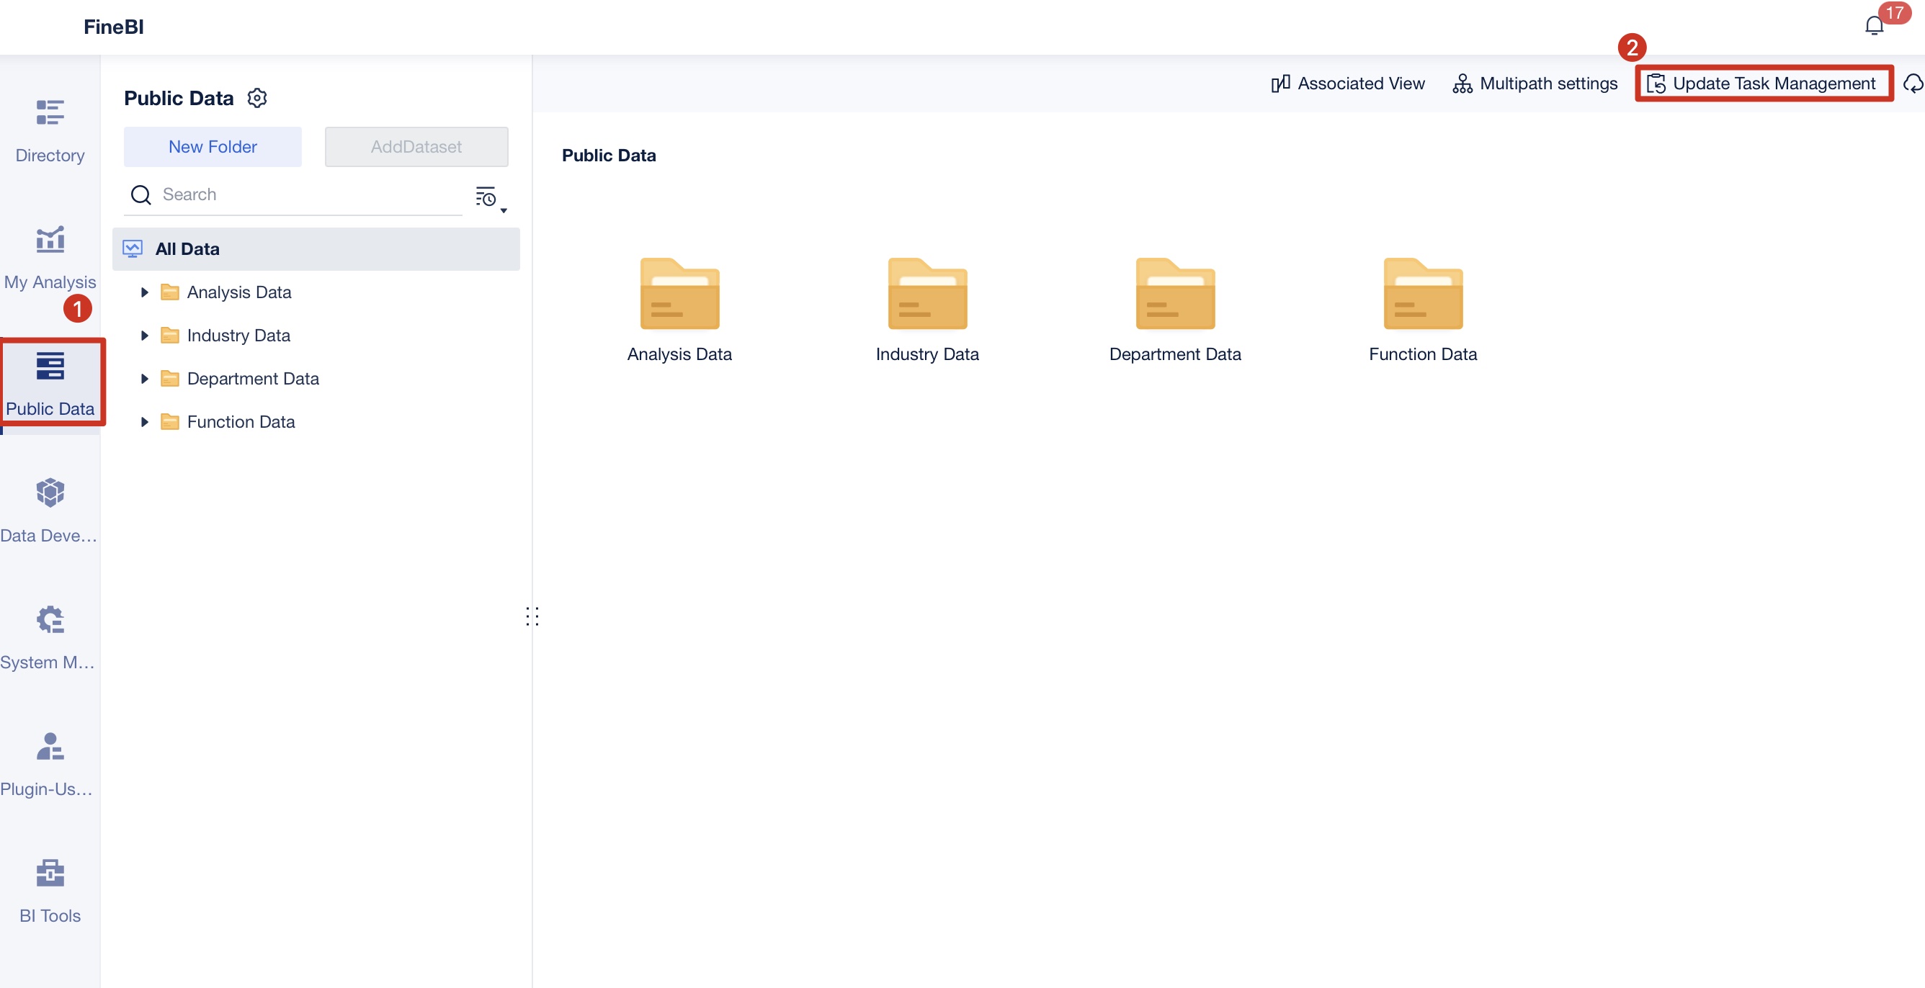Image resolution: width=1925 pixels, height=988 pixels.
Task: Select All Data in the data tree
Action: [187, 248]
